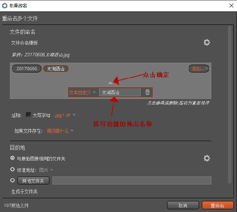Viewport: 237px width, 212px height.
Task: Click the app logo in the title bar
Action: pyautogui.click(x=5, y=6)
